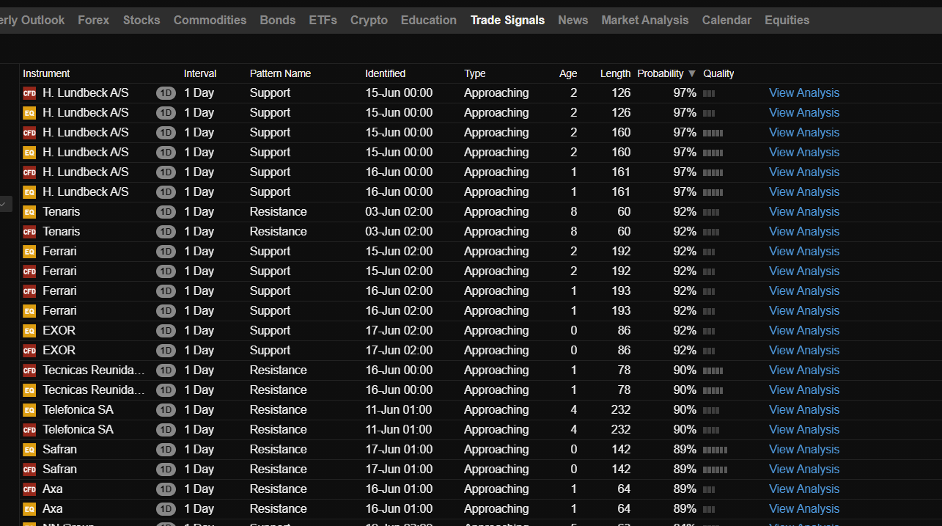
Task: Click EQ icon of H. Lundbeck length 160 row
Action: pos(29,153)
